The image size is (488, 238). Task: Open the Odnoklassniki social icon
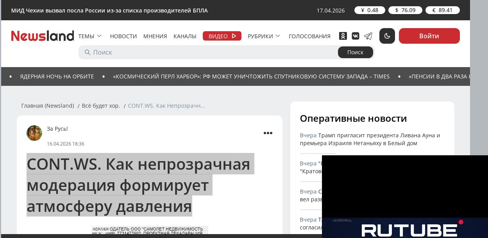(x=343, y=36)
